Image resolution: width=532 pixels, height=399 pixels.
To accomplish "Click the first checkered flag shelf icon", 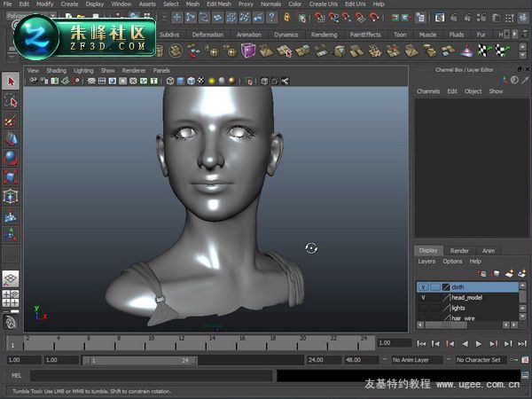I will click(484, 51).
